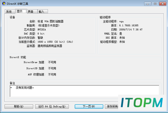Click the WHQL 签名 value 是

click(x=121, y=34)
